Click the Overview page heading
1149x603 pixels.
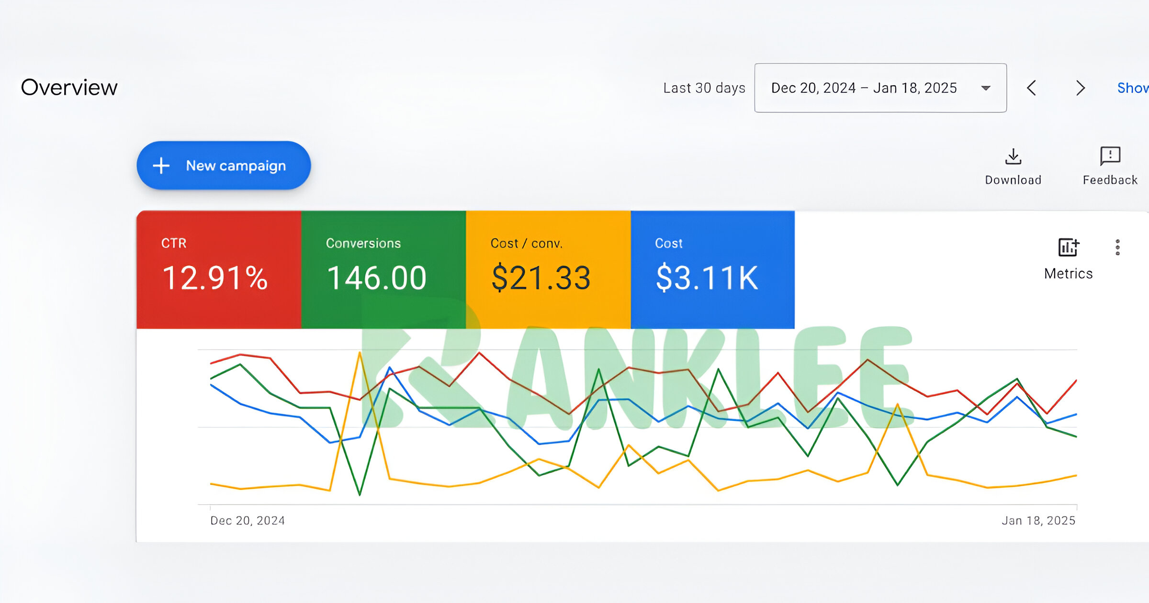point(69,88)
